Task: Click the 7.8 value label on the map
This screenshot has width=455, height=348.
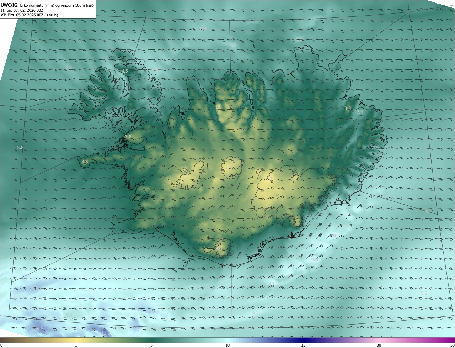Action: [x=69, y=68]
